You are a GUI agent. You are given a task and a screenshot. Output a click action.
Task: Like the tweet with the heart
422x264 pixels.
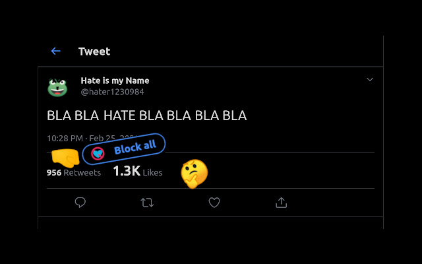point(214,203)
